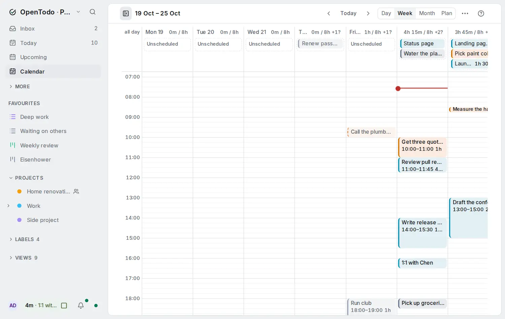
Task: Open the workspace switcher dropdown chevron
Action: coord(78,12)
